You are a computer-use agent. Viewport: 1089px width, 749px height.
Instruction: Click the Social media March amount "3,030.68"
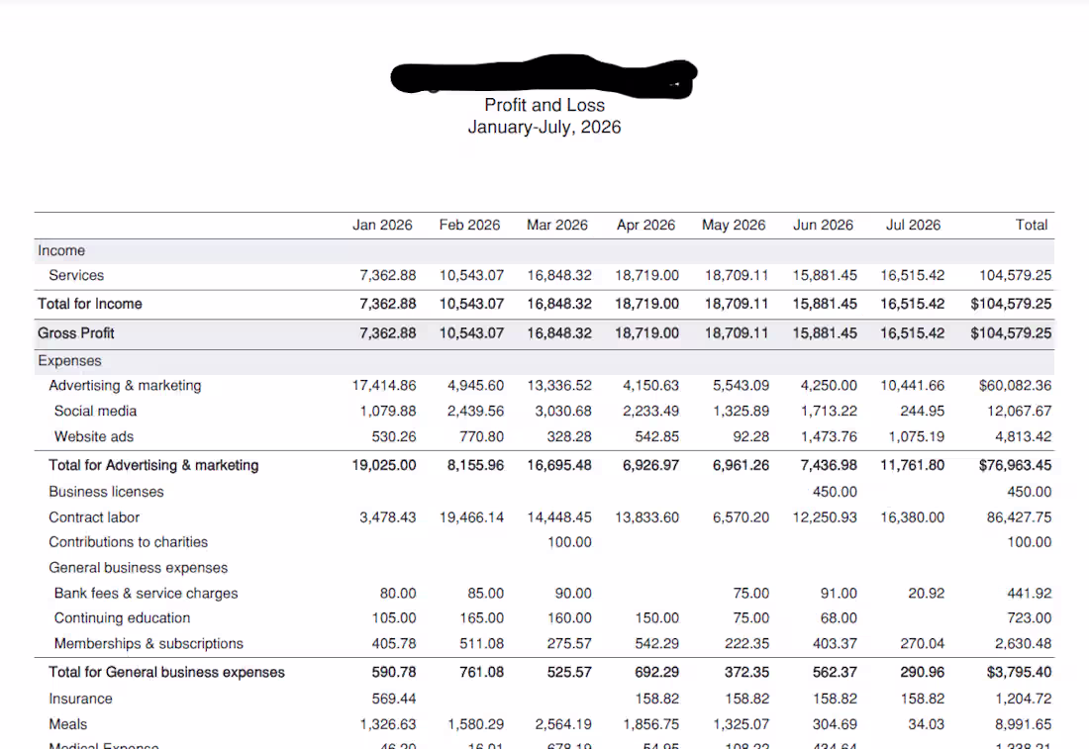point(563,411)
